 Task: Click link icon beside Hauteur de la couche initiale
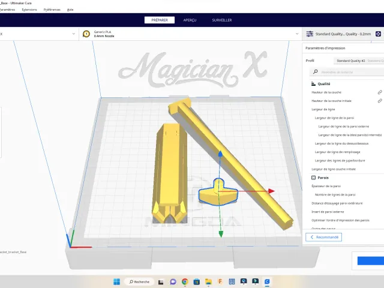(380, 101)
